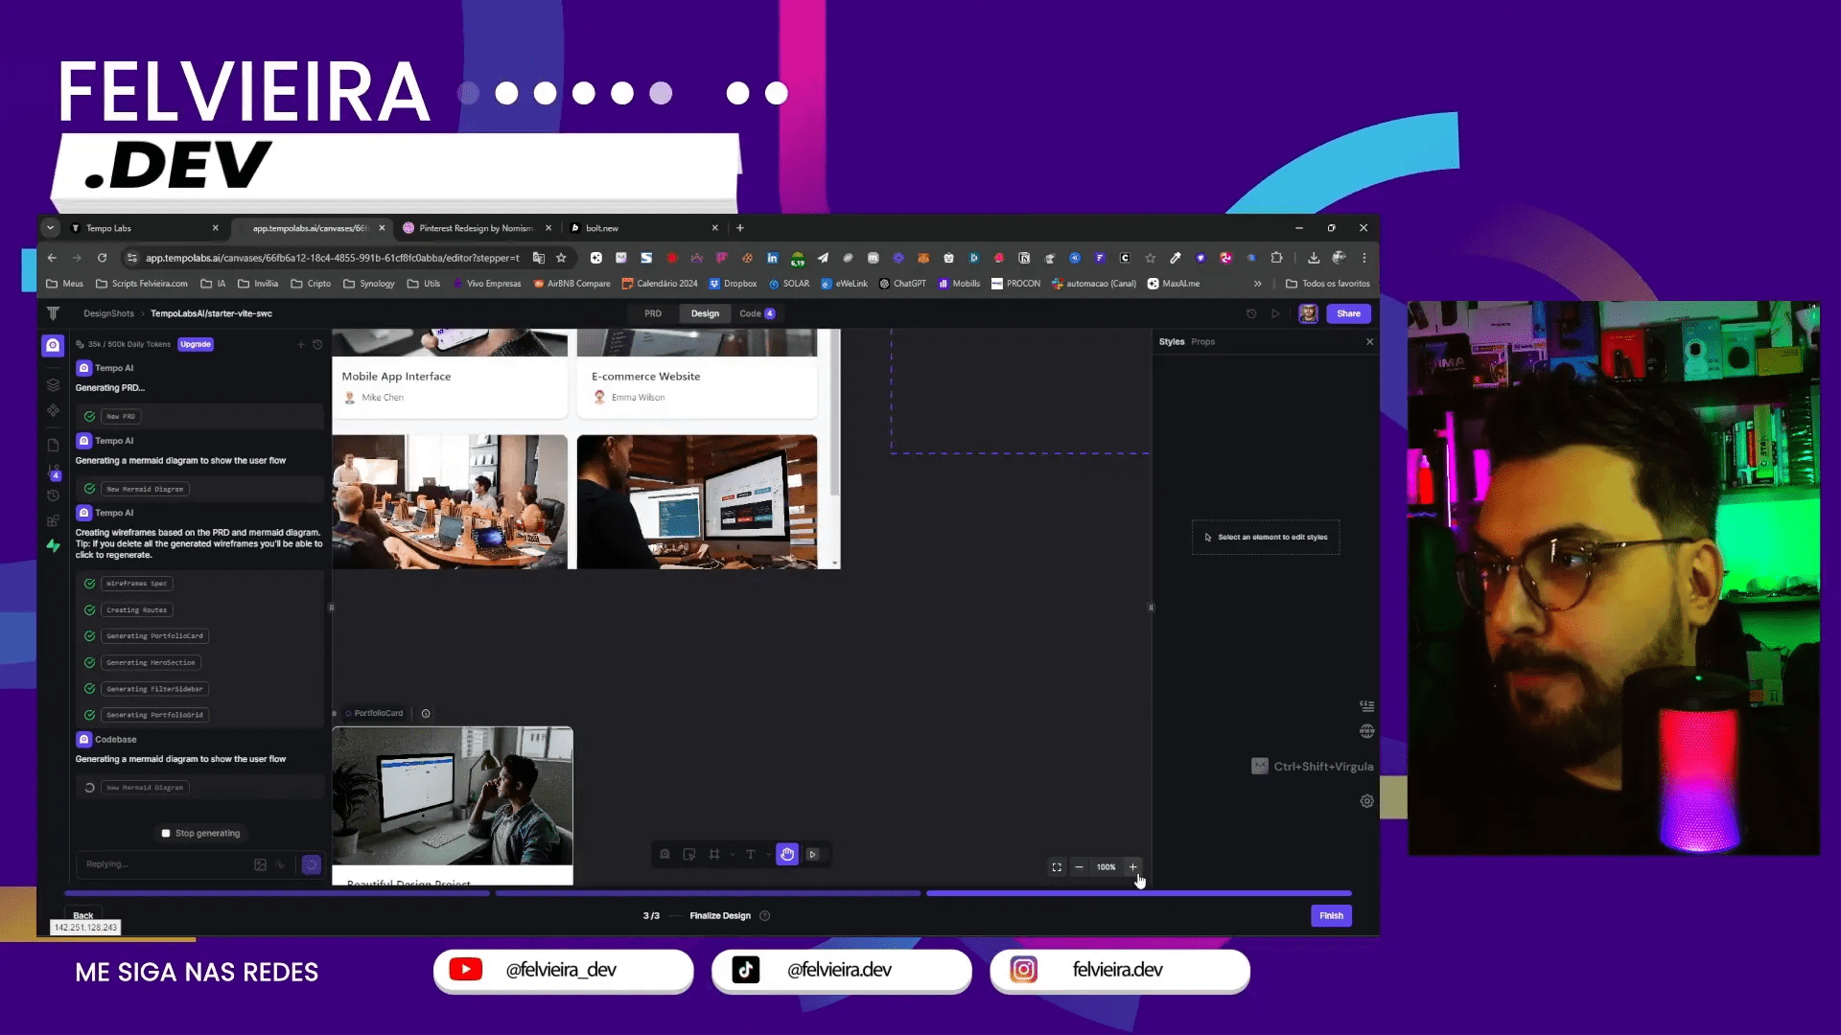Select the hand pan tool
1841x1035 pixels.
(x=787, y=854)
